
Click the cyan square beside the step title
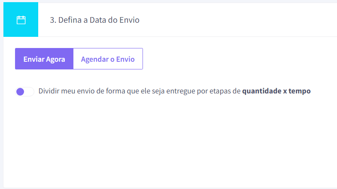(x=21, y=20)
